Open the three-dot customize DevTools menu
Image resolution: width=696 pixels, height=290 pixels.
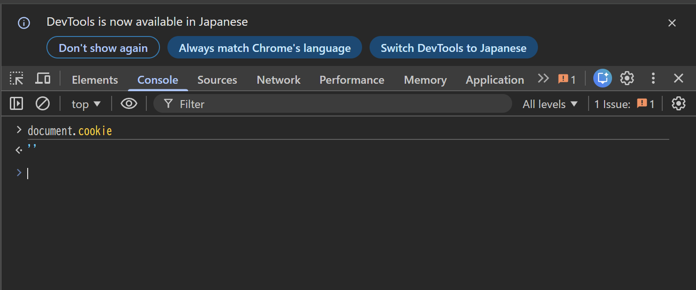point(653,79)
